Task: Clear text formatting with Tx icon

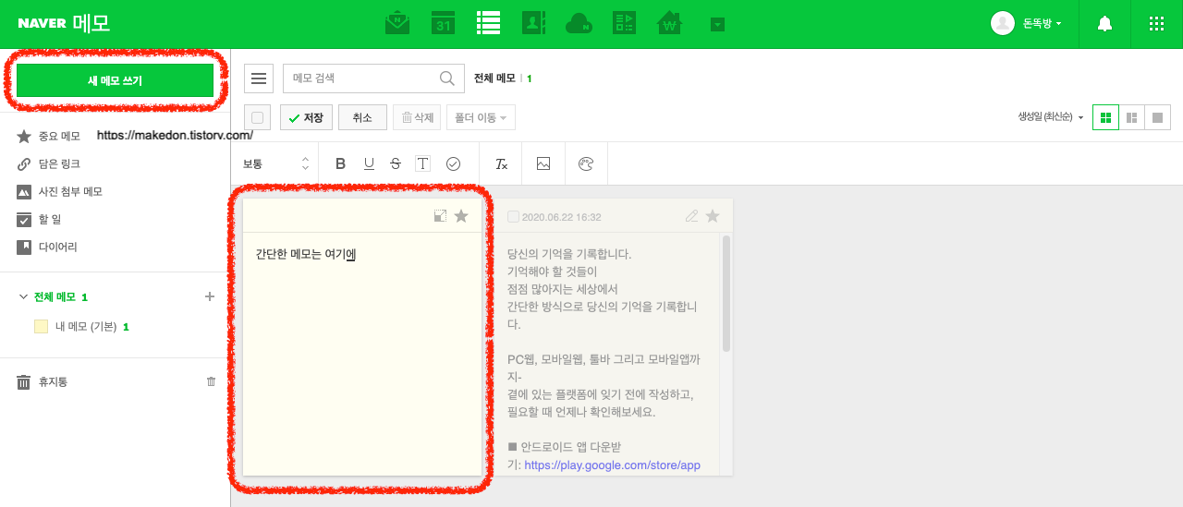Action: (502, 163)
